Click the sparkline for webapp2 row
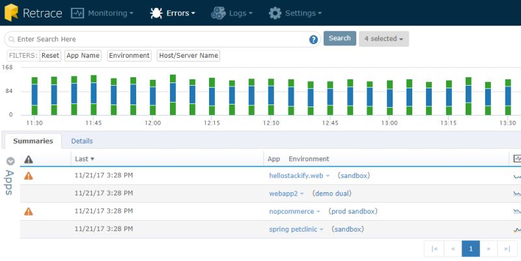521x261 pixels. click(x=517, y=193)
